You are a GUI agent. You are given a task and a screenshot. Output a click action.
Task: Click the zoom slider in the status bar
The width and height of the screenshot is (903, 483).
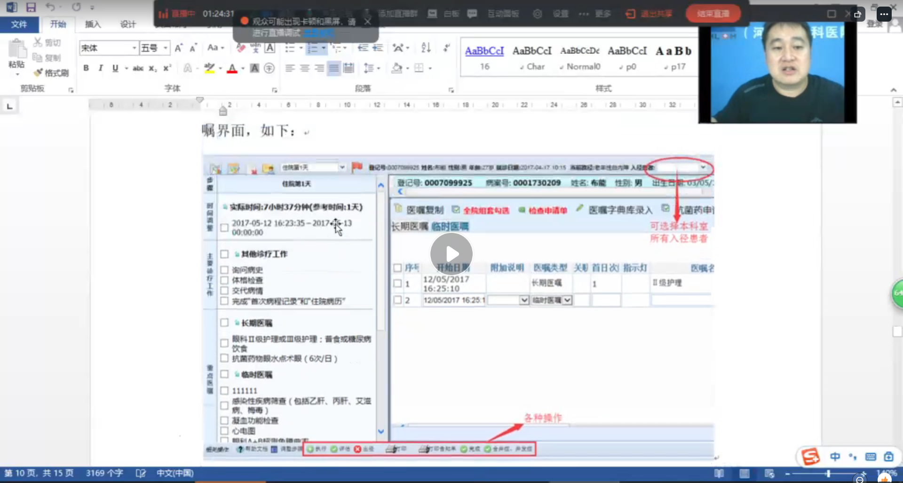coord(828,474)
